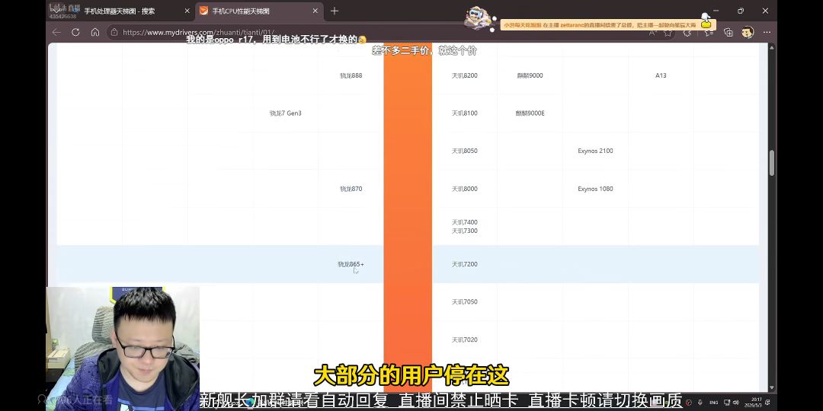
Task: Open the browser three-dot settings menu
Action: coord(767,32)
